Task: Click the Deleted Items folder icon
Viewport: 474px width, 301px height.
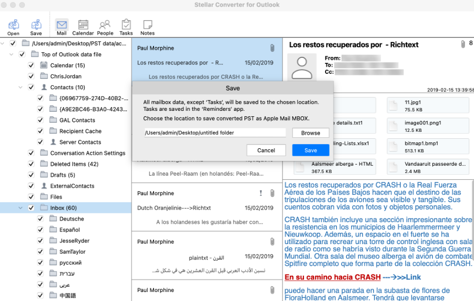Action: click(44, 164)
